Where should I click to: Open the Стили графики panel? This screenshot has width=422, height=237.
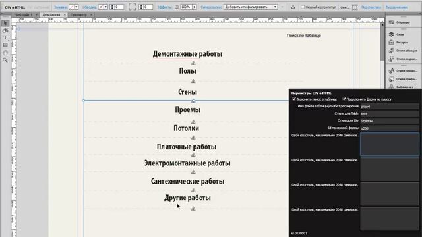click(x=403, y=79)
